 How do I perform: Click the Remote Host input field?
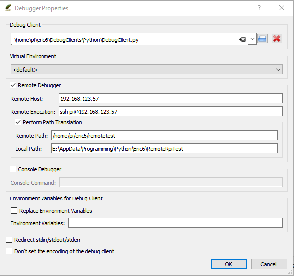tap(170, 98)
